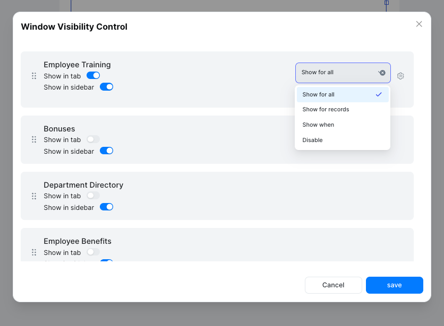Open the settings gear beside Employee Training dropdown
The image size is (444, 326).
(400, 76)
